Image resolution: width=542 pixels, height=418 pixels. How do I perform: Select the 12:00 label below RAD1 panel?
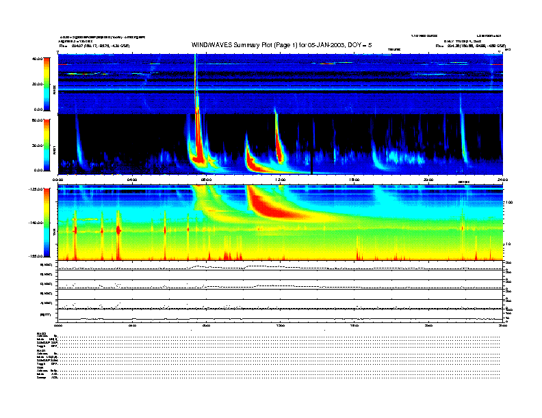pyautogui.click(x=280, y=179)
